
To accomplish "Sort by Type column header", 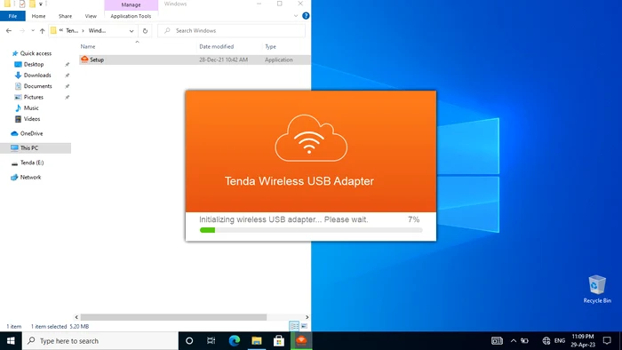I will pyautogui.click(x=270, y=46).
